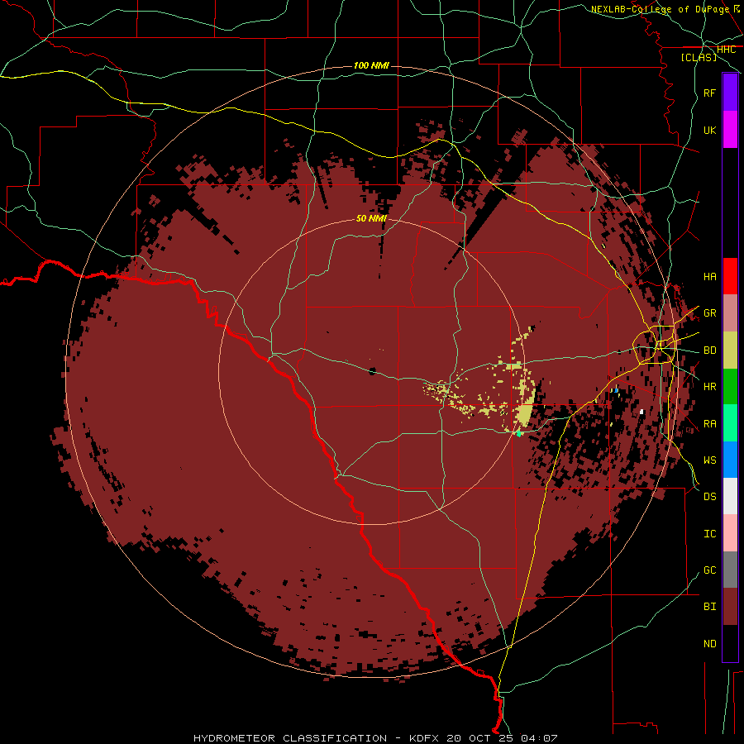
Task: Select the gray GC legend swatch
Action: click(x=730, y=570)
